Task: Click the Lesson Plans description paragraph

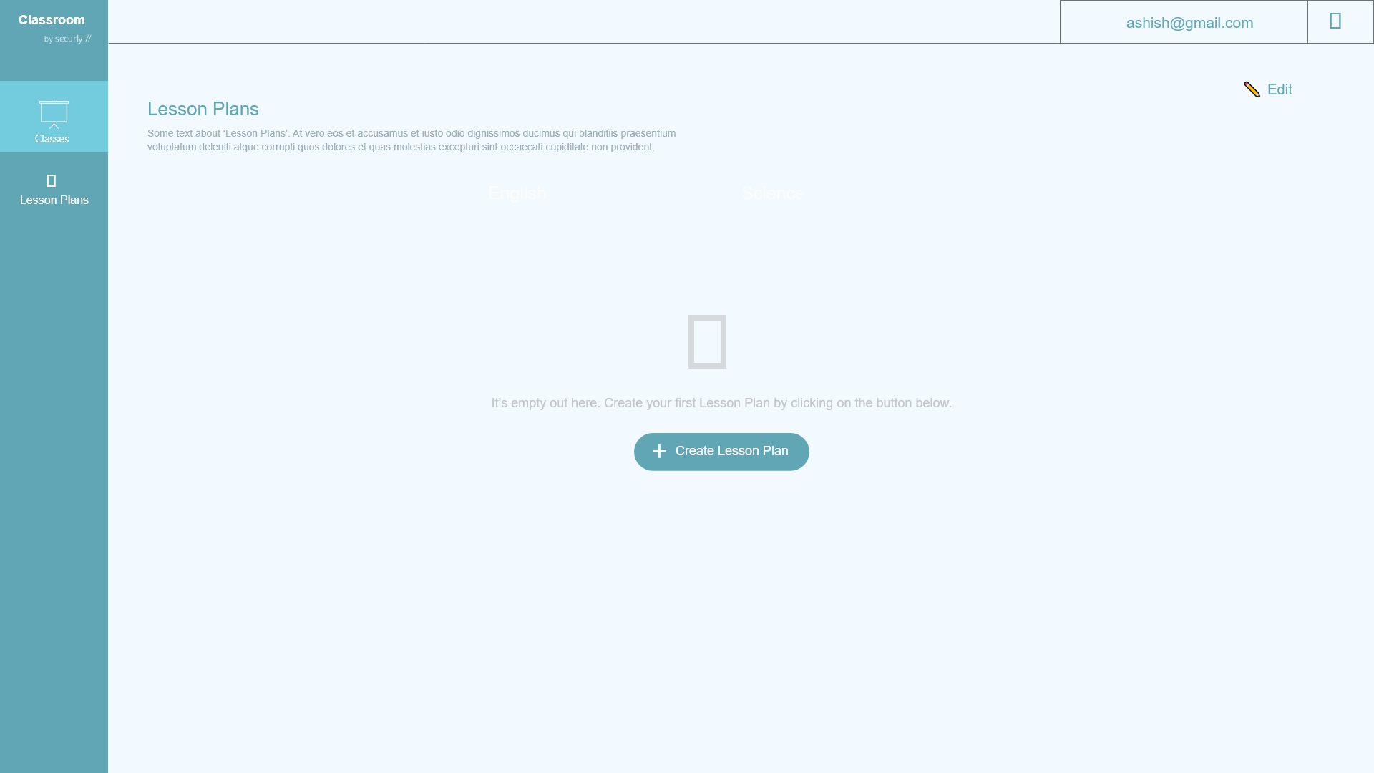Action: 411,140
